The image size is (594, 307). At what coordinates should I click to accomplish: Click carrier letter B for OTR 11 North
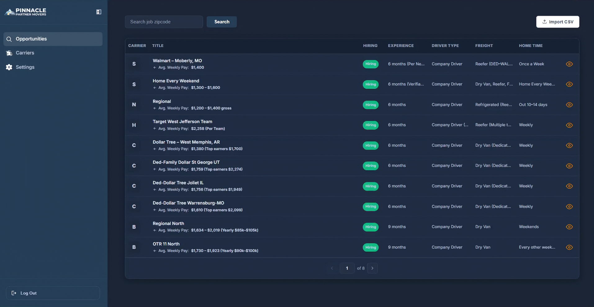coord(134,247)
